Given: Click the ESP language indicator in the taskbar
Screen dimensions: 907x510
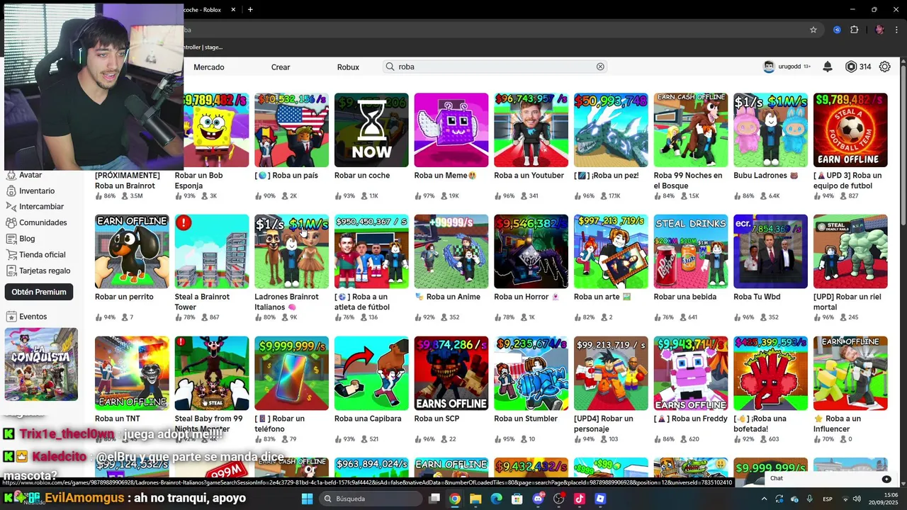Looking at the screenshot, I should 828,499.
